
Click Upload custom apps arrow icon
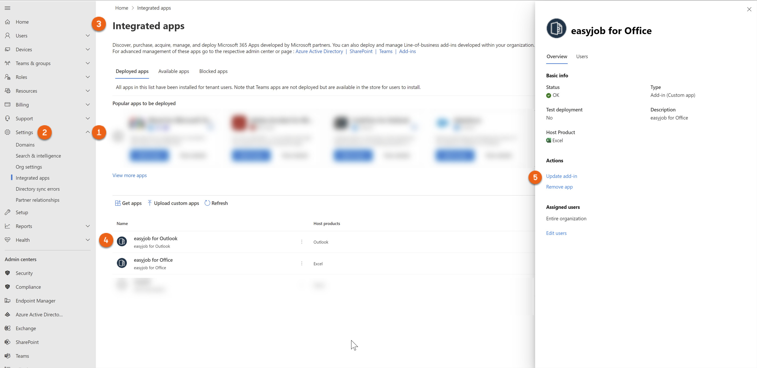tap(150, 203)
